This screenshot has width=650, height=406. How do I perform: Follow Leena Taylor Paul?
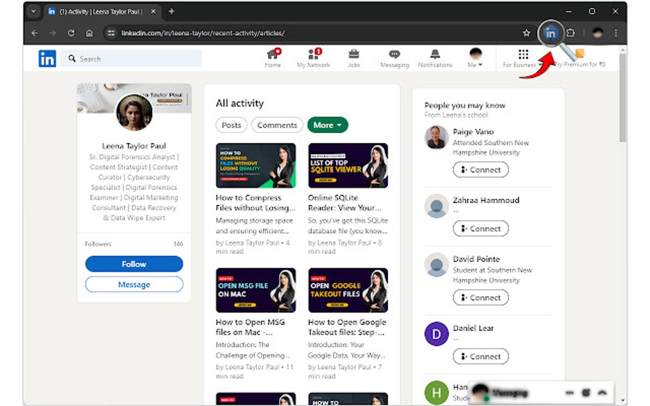point(134,263)
